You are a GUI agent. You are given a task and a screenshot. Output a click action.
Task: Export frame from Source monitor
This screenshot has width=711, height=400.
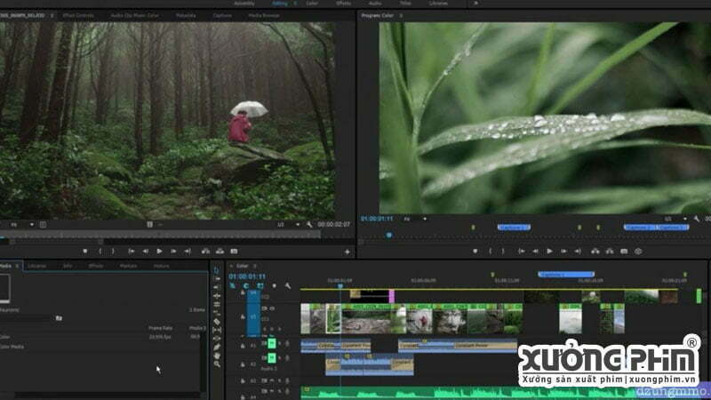coord(234,252)
